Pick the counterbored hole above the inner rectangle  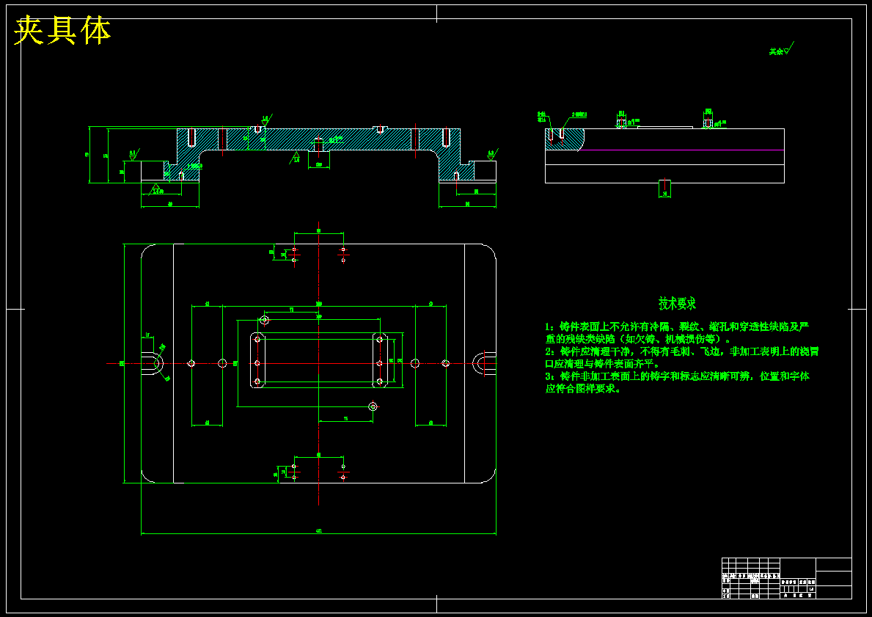click(x=264, y=320)
